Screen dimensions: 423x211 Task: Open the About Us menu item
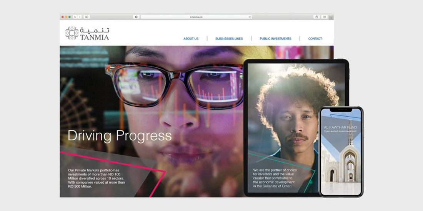[x=191, y=39]
